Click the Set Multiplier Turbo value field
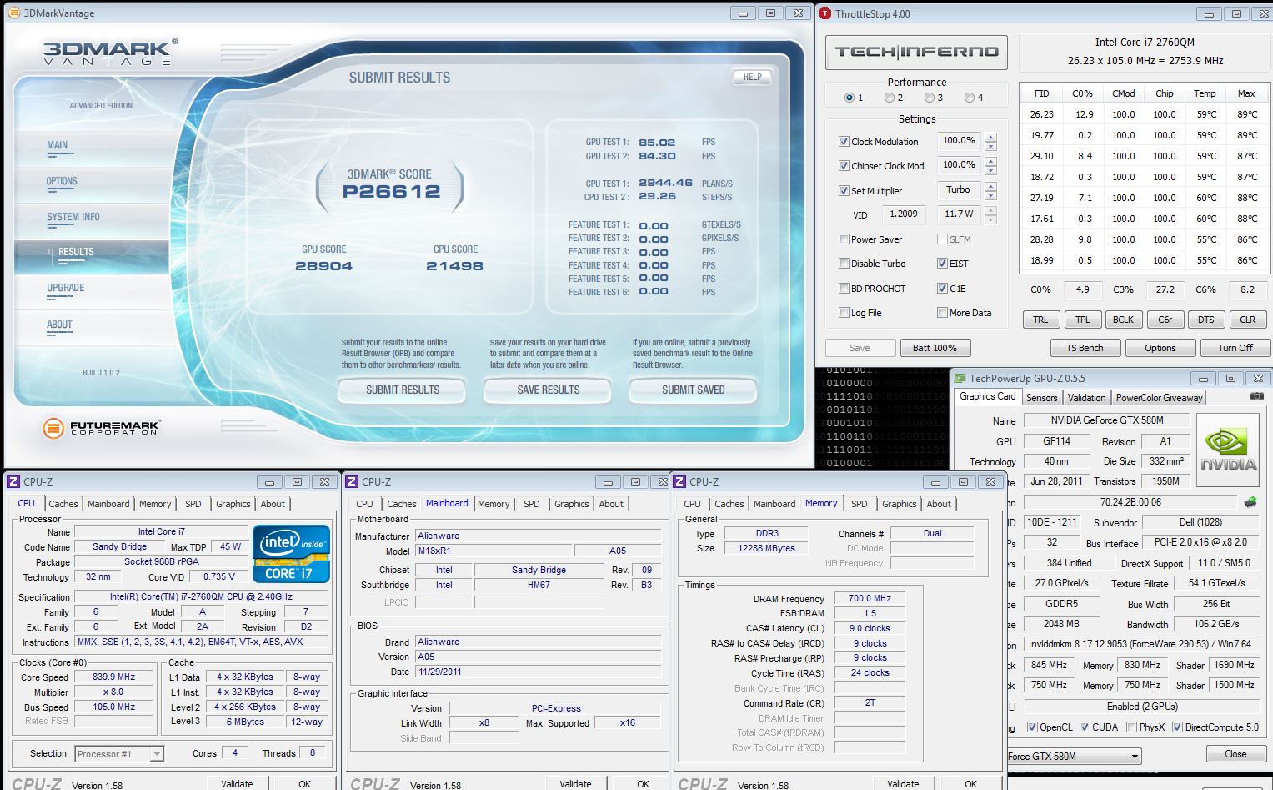Image resolution: width=1273 pixels, height=790 pixels. (x=958, y=190)
